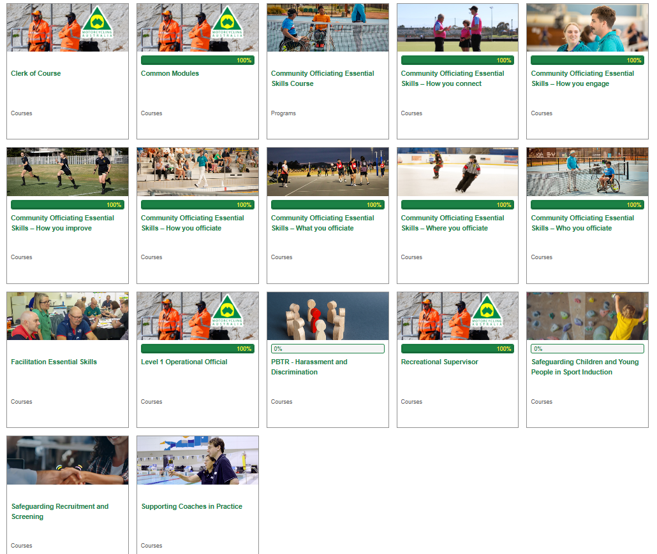This screenshot has height=554, width=657.
Task: Click the Safeguarding Recruitment handshake thumbnail
Action: pyautogui.click(x=68, y=460)
